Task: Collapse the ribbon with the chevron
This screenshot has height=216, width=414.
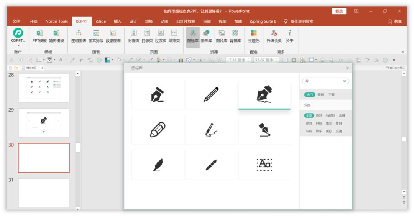Action: point(402,52)
